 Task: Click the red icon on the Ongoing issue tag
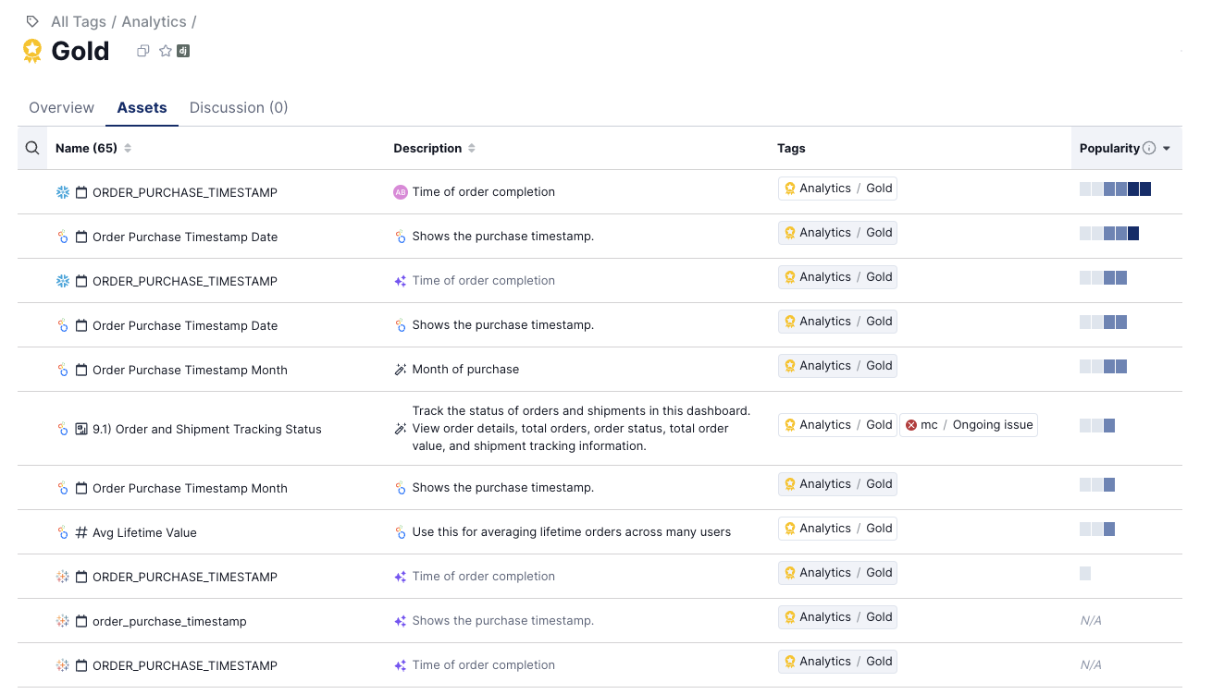tap(911, 425)
